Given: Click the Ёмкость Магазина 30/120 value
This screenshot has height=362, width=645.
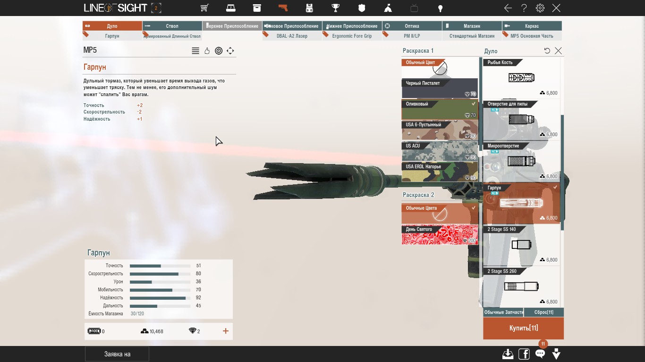Looking at the screenshot, I should click(x=137, y=314).
